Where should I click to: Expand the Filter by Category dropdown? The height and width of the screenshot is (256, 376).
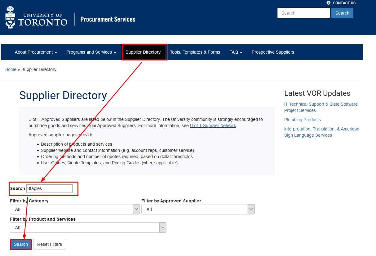pyautogui.click(x=75, y=209)
